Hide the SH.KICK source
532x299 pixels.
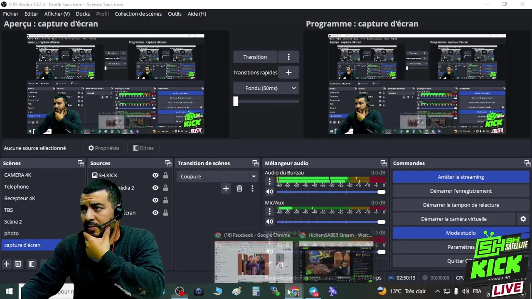155,175
